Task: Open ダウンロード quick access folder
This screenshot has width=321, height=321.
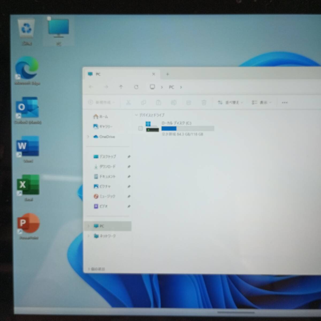Action: [x=105, y=166]
